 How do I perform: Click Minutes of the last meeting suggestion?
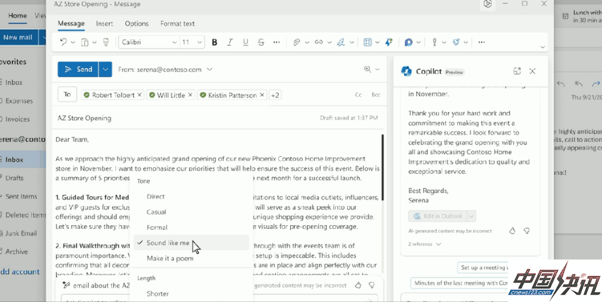coord(460,283)
